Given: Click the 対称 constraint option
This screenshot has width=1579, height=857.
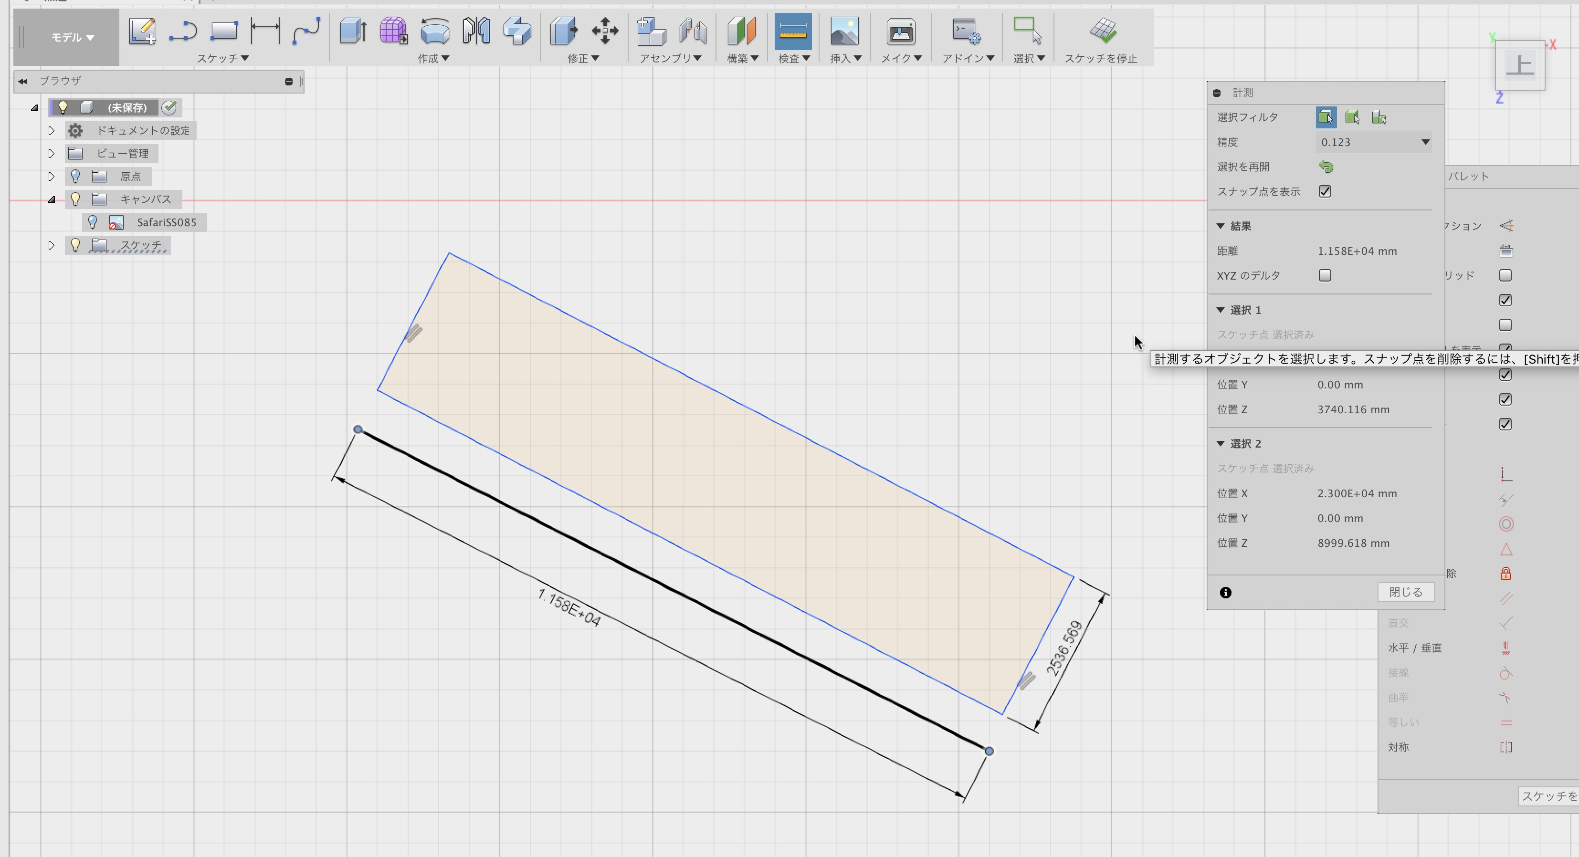Looking at the screenshot, I should tap(1398, 747).
